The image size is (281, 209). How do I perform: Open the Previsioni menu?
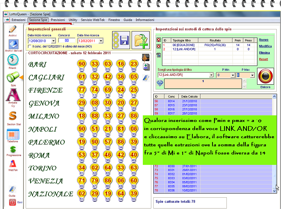click(x=58, y=20)
